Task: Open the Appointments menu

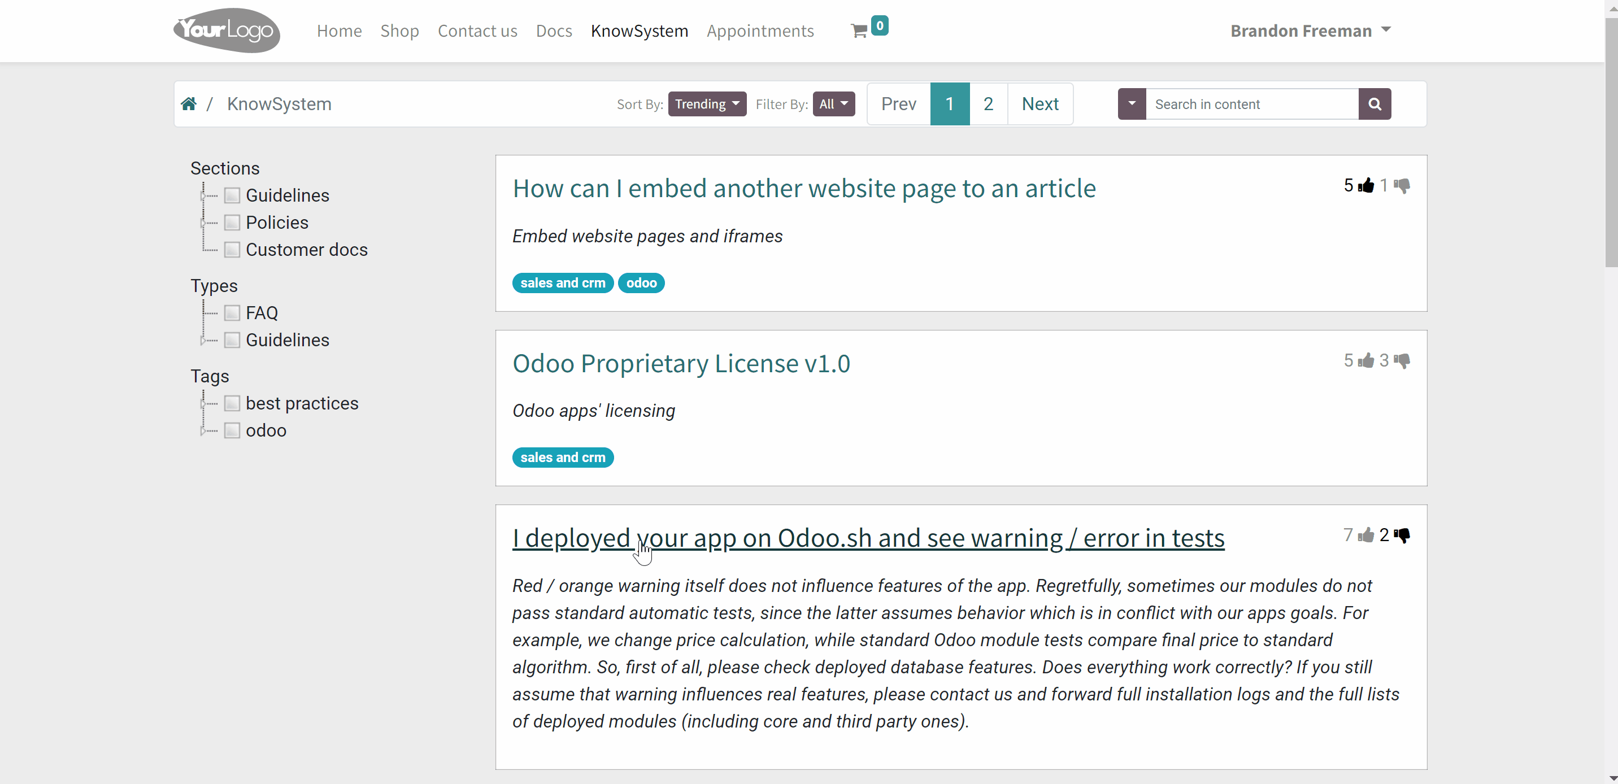Action: pos(760,30)
